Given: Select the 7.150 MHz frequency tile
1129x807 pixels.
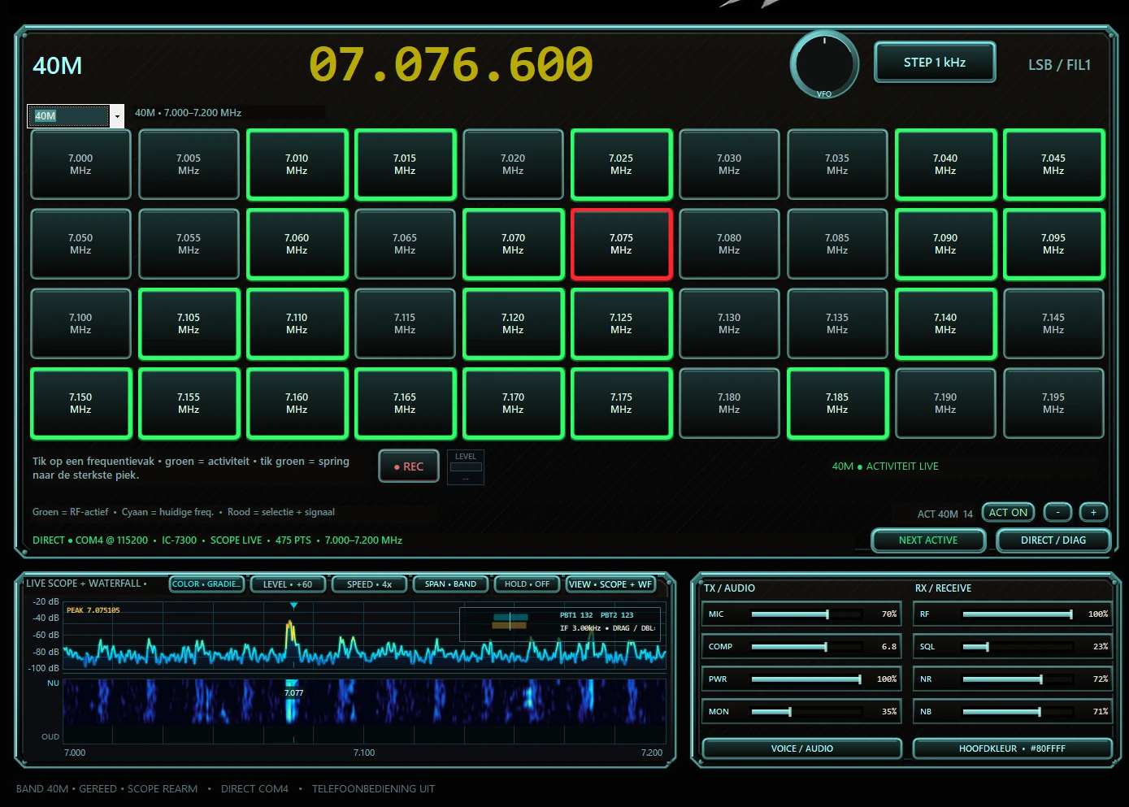Looking at the screenshot, I should coord(80,403).
